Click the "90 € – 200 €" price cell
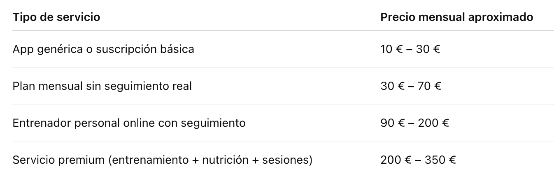 click(x=414, y=123)
